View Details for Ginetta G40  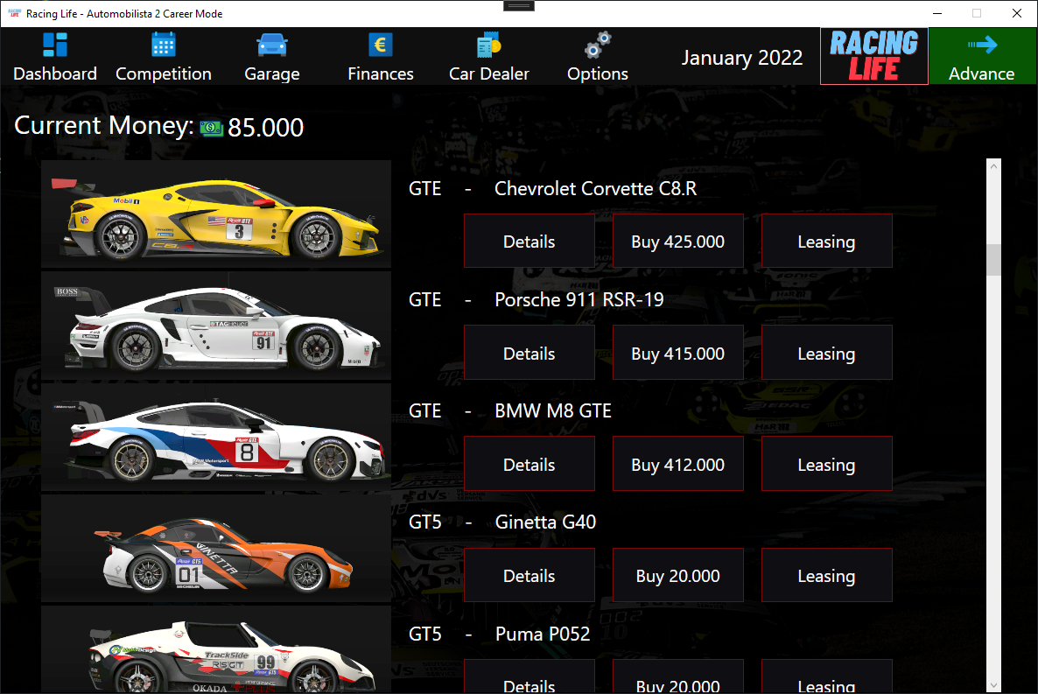(529, 576)
